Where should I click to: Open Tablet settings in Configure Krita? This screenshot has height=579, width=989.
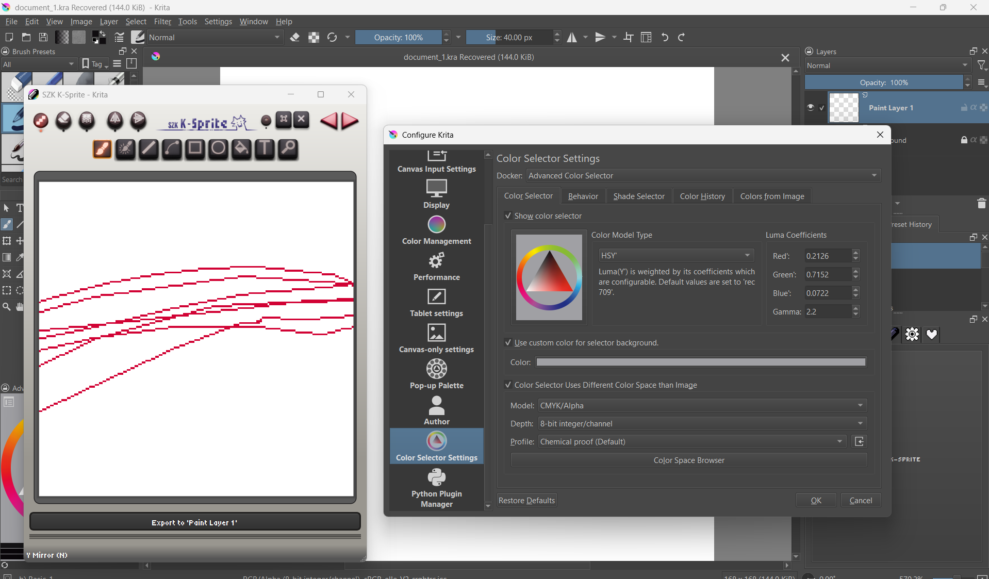(436, 302)
